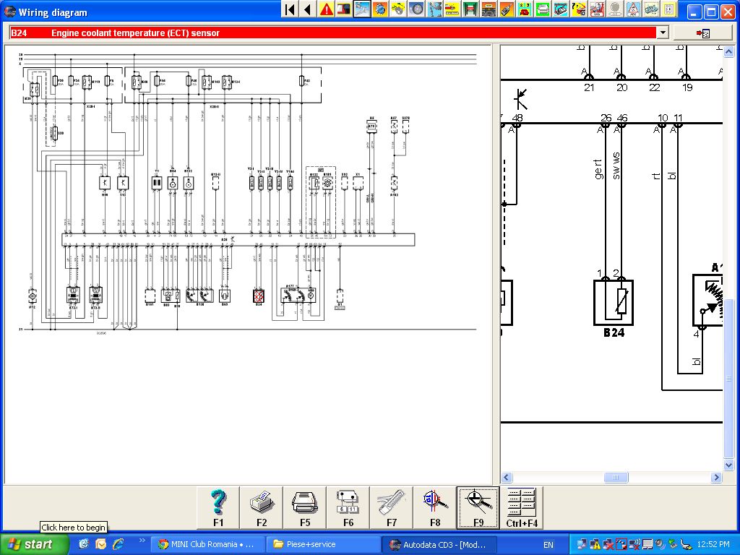This screenshot has width=740, height=555.
Task: Click the previous page left arrow
Action: [308, 9]
